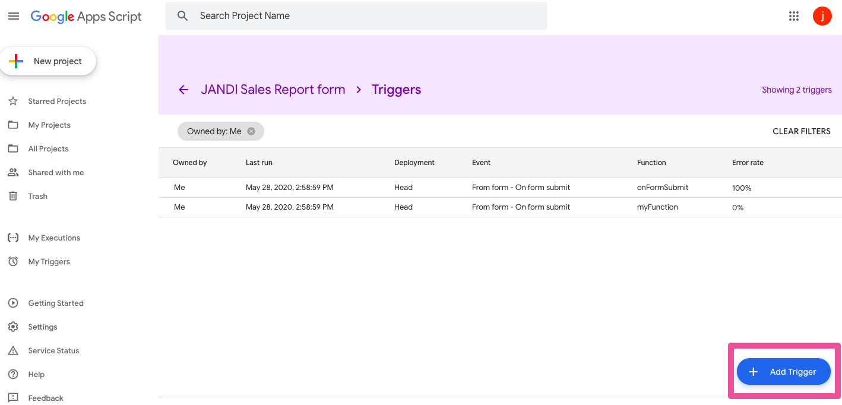Click the back arrow beside project name
Screen dimensions: 842x405
(x=183, y=90)
